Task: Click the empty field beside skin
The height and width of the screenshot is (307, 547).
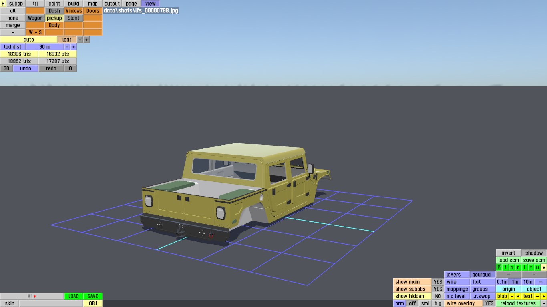Action: [51, 303]
